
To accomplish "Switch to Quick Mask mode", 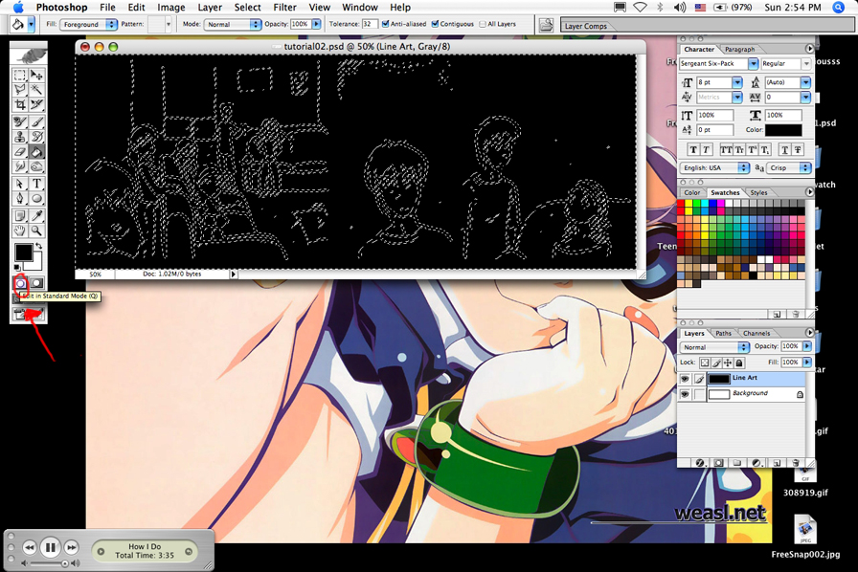I will [x=36, y=283].
